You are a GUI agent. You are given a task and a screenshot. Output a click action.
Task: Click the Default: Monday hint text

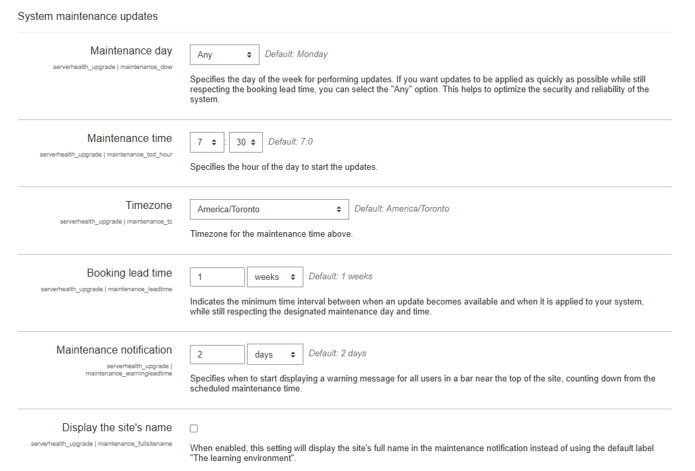click(296, 54)
